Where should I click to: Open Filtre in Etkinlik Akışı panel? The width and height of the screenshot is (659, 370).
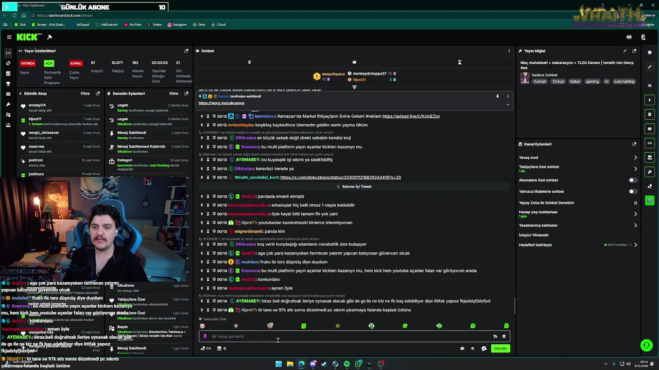click(x=85, y=94)
